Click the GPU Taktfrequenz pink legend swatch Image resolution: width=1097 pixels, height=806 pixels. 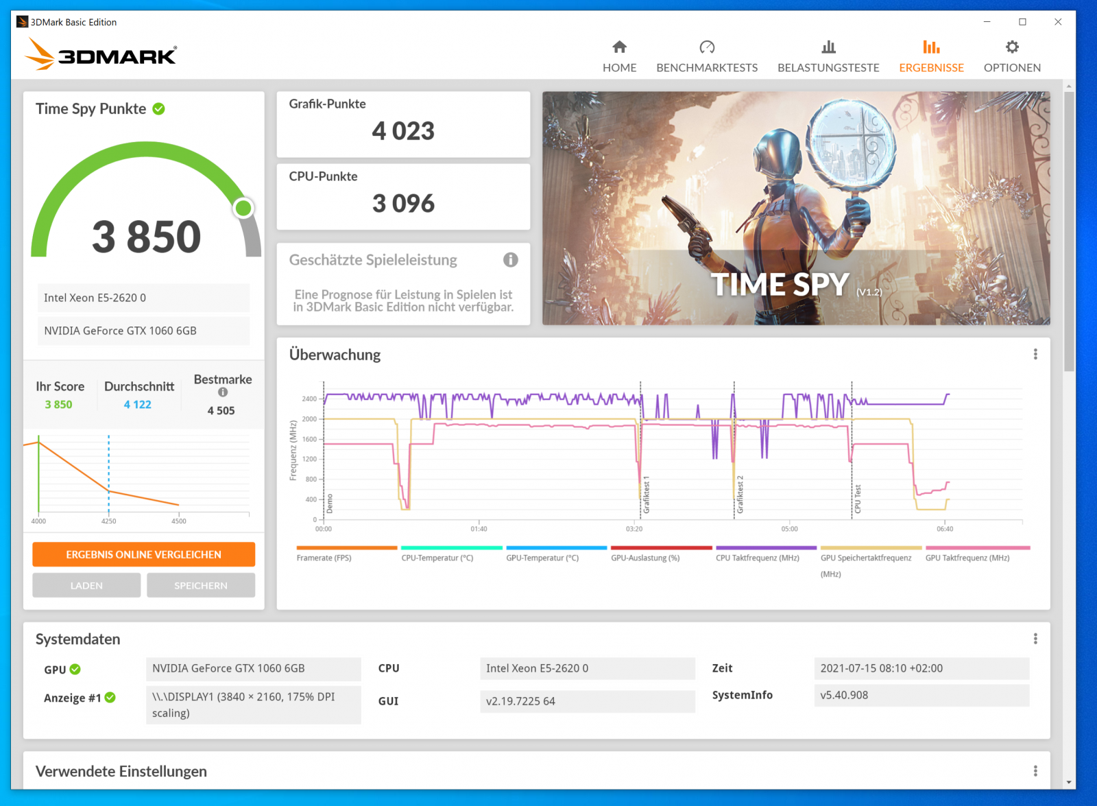coord(977,548)
